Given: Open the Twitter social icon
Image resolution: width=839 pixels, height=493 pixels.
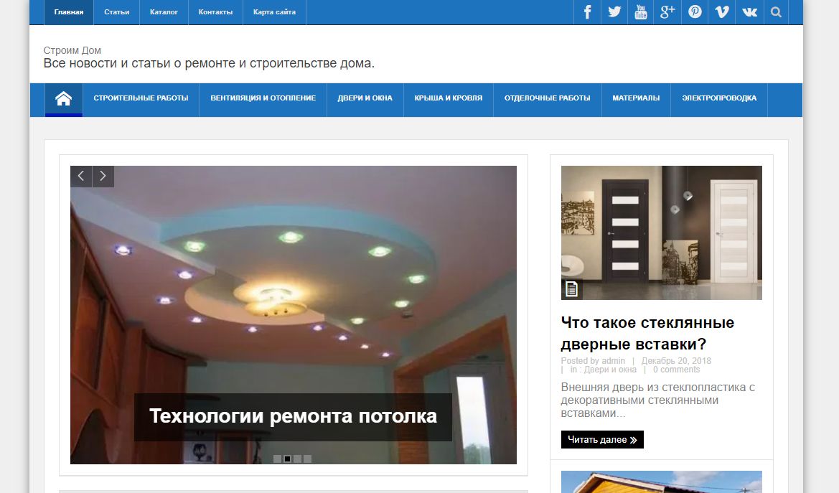Looking at the screenshot, I should click(614, 11).
